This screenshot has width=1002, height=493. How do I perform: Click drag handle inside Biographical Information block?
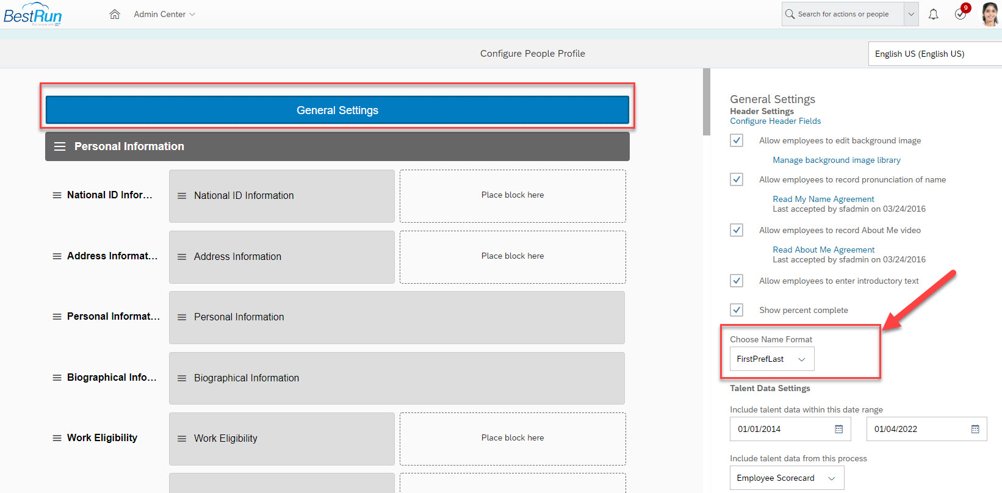(x=182, y=378)
